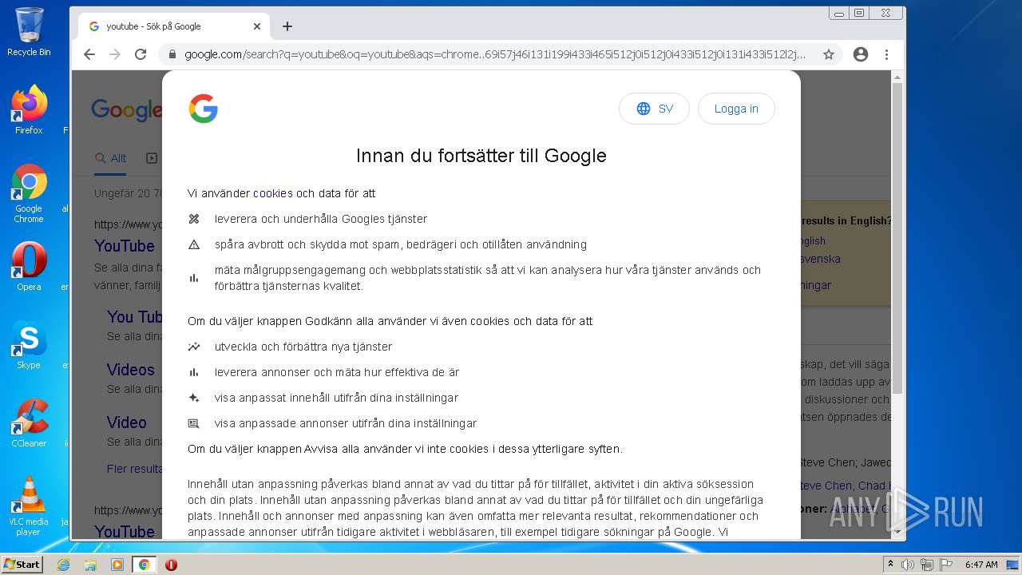This screenshot has width=1022, height=575.
Task: Click the Videos result link behind dialog
Action: [131, 370]
